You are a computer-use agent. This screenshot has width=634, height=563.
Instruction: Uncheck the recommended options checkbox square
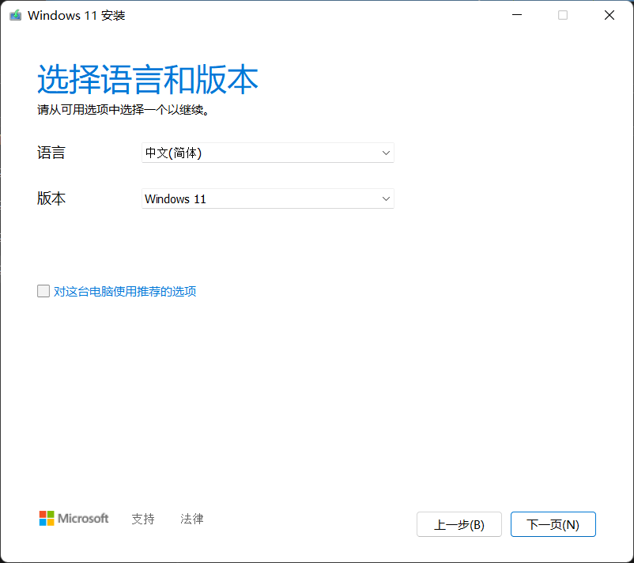click(x=43, y=291)
